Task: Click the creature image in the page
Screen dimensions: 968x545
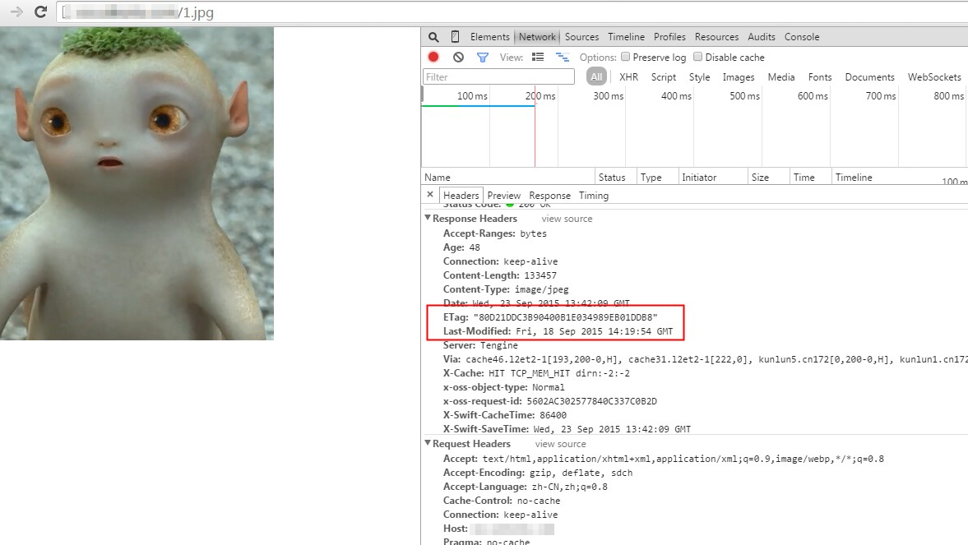Action: tap(137, 183)
